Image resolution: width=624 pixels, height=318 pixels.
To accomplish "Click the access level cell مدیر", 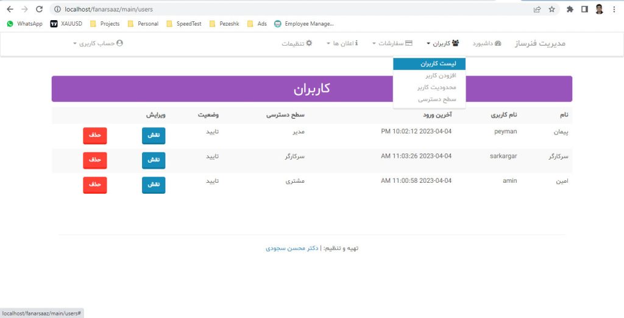I will pos(297,132).
